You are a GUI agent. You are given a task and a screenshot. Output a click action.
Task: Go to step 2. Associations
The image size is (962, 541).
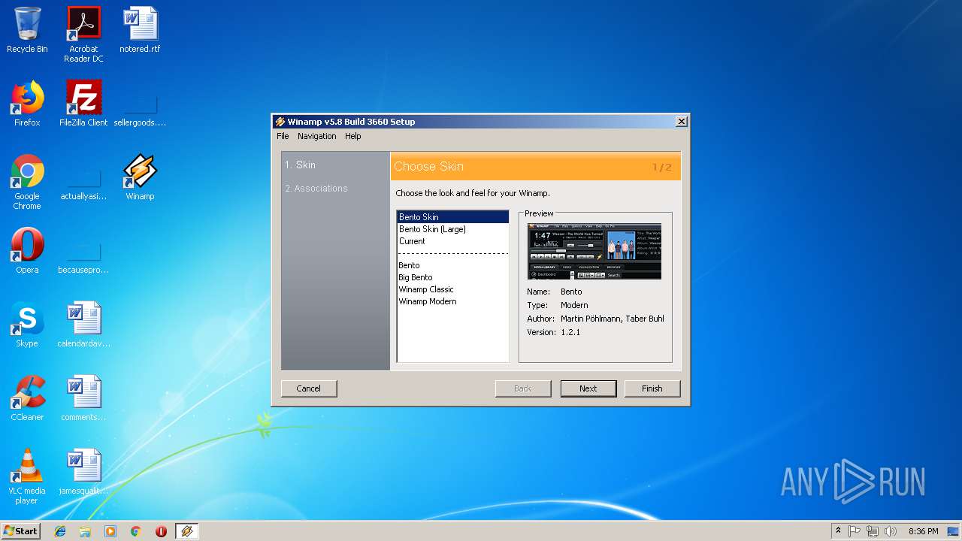point(316,188)
